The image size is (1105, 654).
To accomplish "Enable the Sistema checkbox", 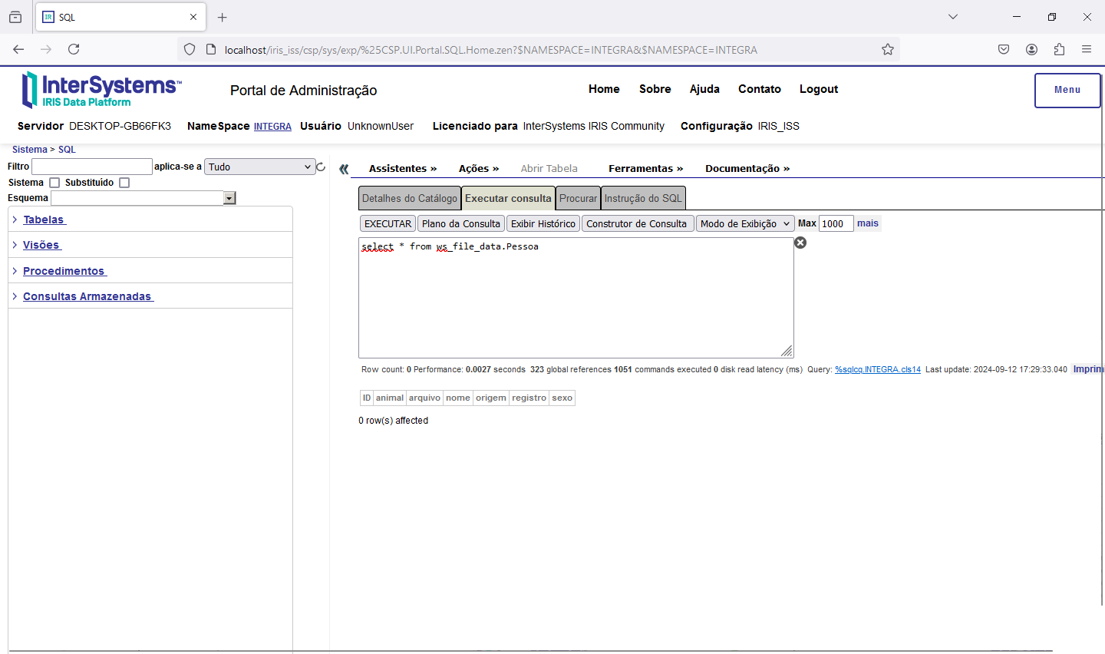I will point(54,183).
